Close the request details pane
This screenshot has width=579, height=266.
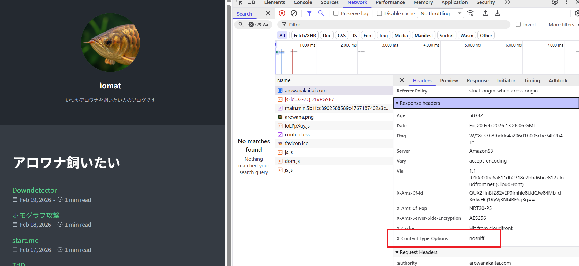click(x=402, y=80)
